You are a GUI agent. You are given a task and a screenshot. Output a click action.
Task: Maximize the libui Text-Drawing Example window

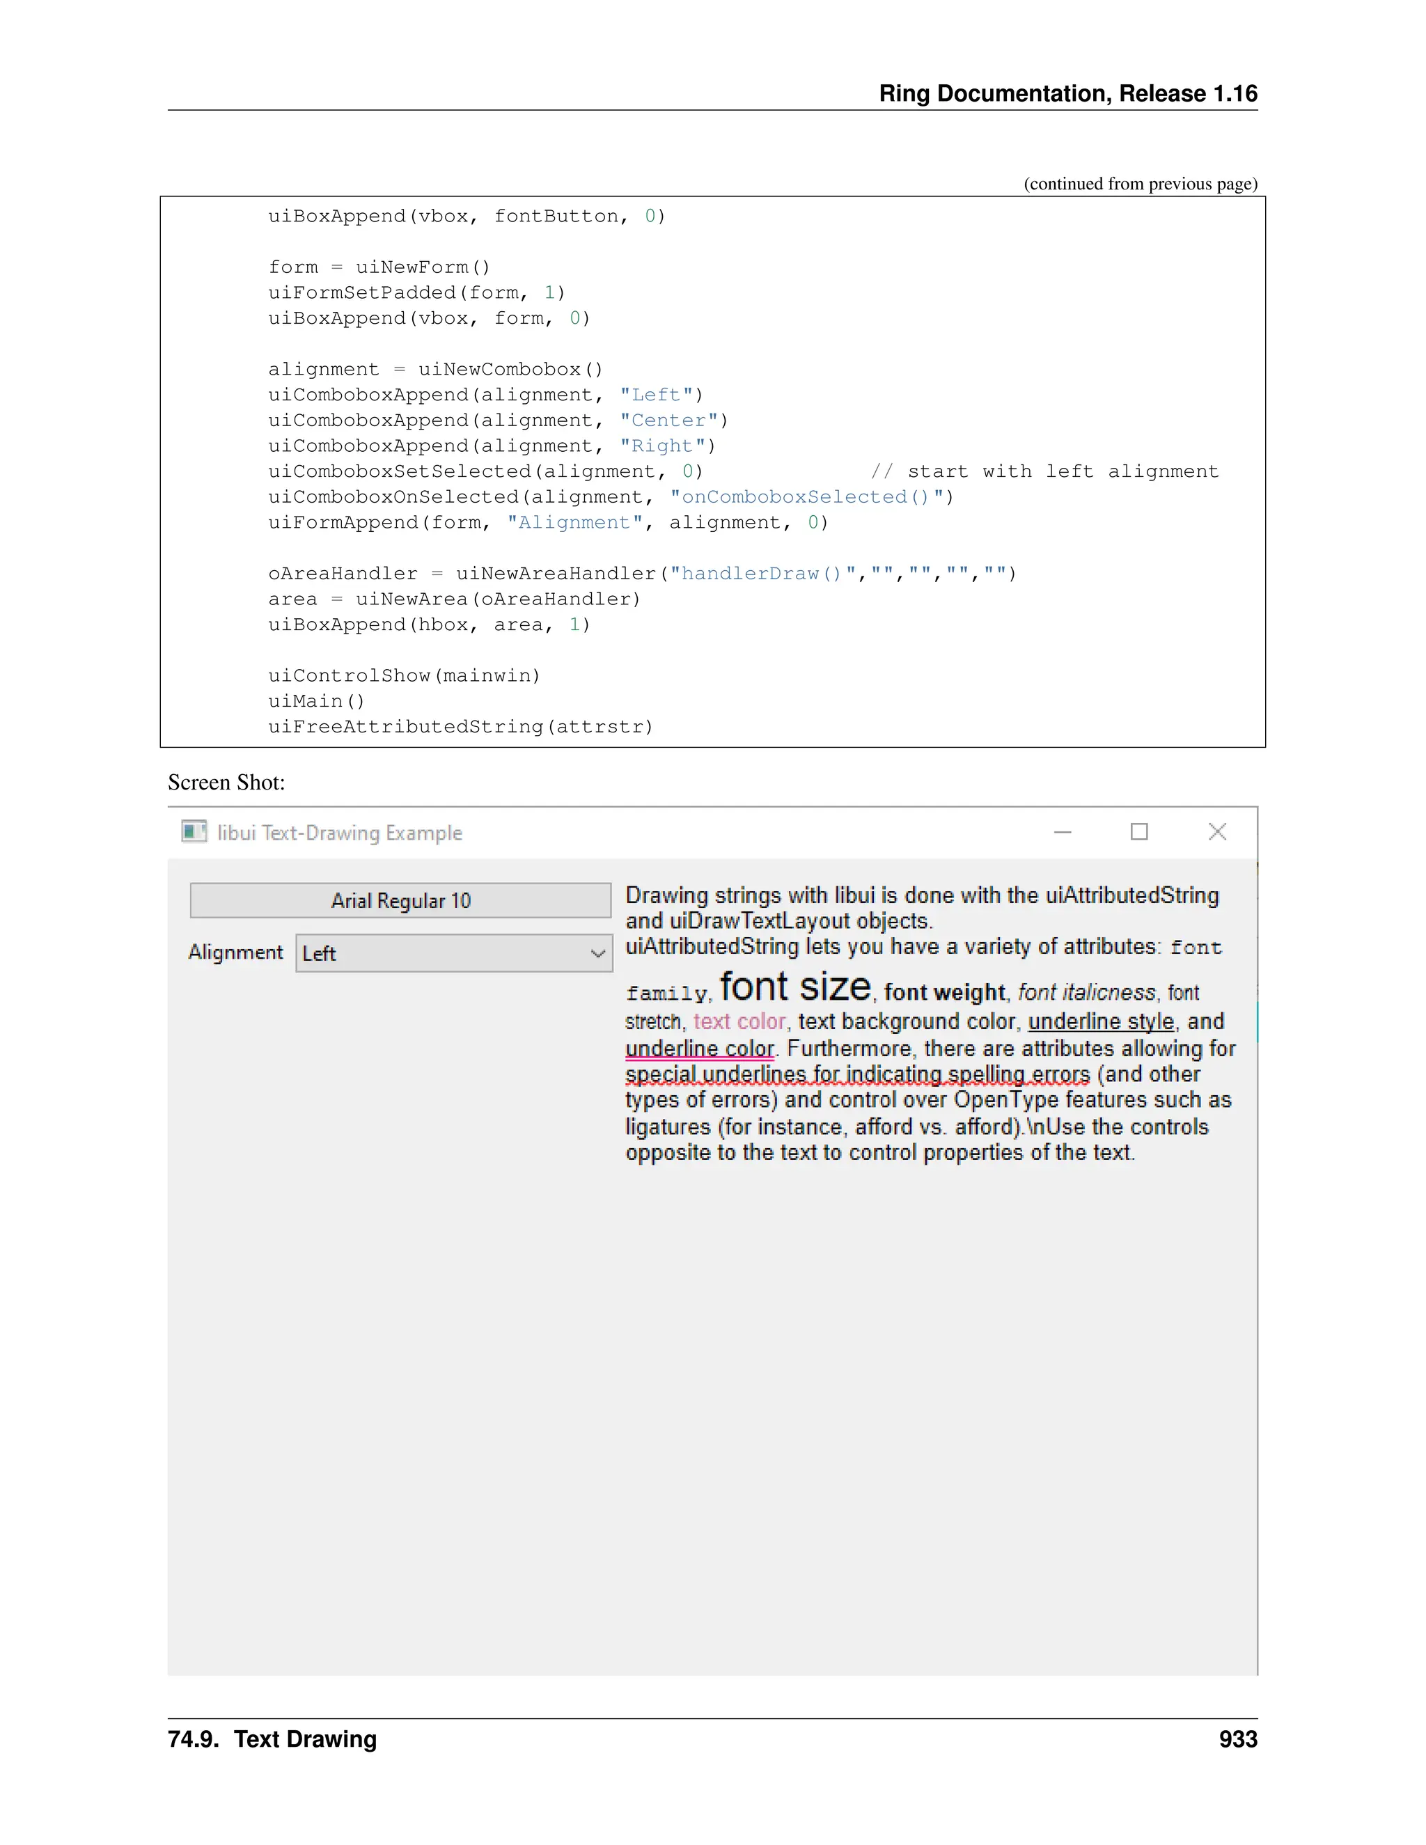tap(1138, 832)
